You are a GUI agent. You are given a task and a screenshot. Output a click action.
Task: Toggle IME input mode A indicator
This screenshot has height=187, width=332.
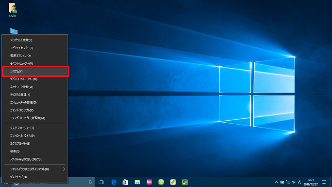[299, 182]
